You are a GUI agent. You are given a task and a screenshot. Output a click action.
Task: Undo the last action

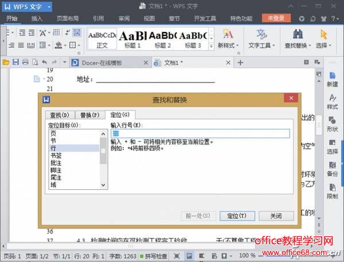(45, 62)
